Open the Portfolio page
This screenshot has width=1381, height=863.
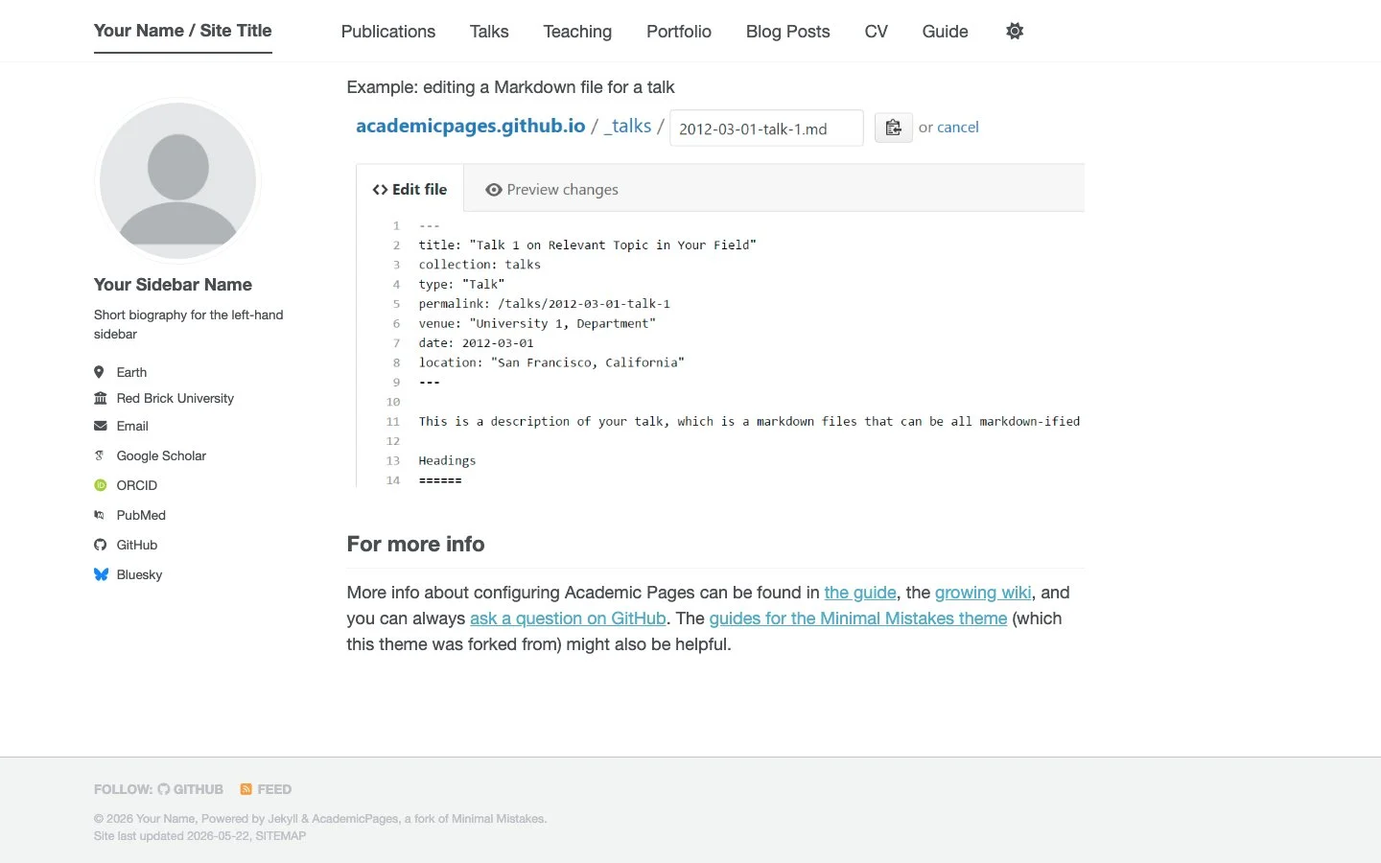[x=679, y=32]
